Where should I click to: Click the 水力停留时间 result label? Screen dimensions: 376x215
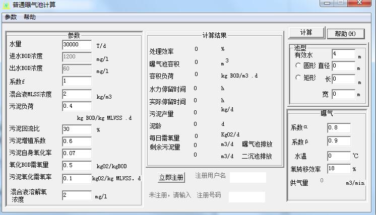point(167,89)
